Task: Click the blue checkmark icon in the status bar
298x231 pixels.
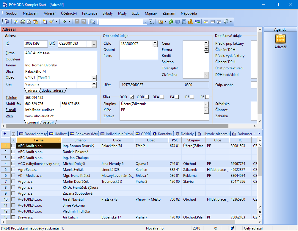Action: pos(233,228)
